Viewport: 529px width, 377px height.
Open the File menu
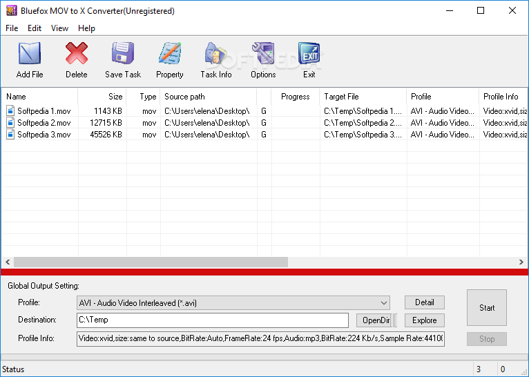12,28
